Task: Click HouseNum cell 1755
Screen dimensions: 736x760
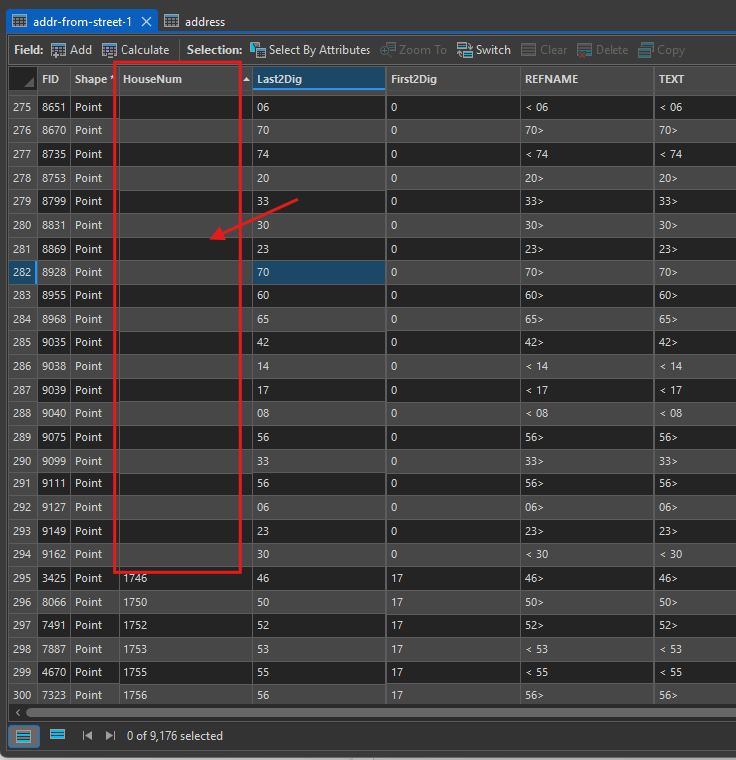Action: click(185, 672)
